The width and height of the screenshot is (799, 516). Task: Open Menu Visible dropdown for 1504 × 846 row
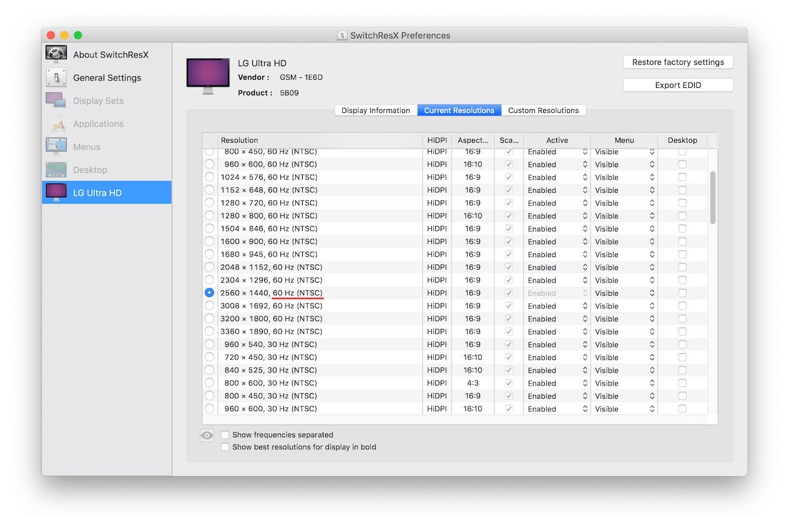point(624,228)
